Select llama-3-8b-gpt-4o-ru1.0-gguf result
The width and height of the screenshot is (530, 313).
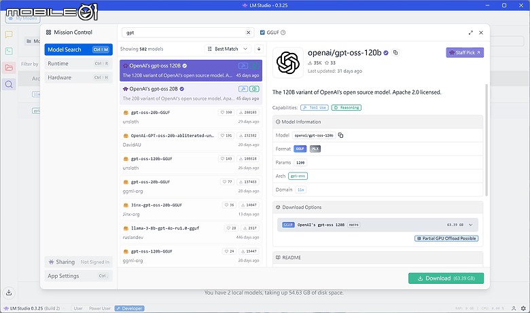(x=191, y=233)
